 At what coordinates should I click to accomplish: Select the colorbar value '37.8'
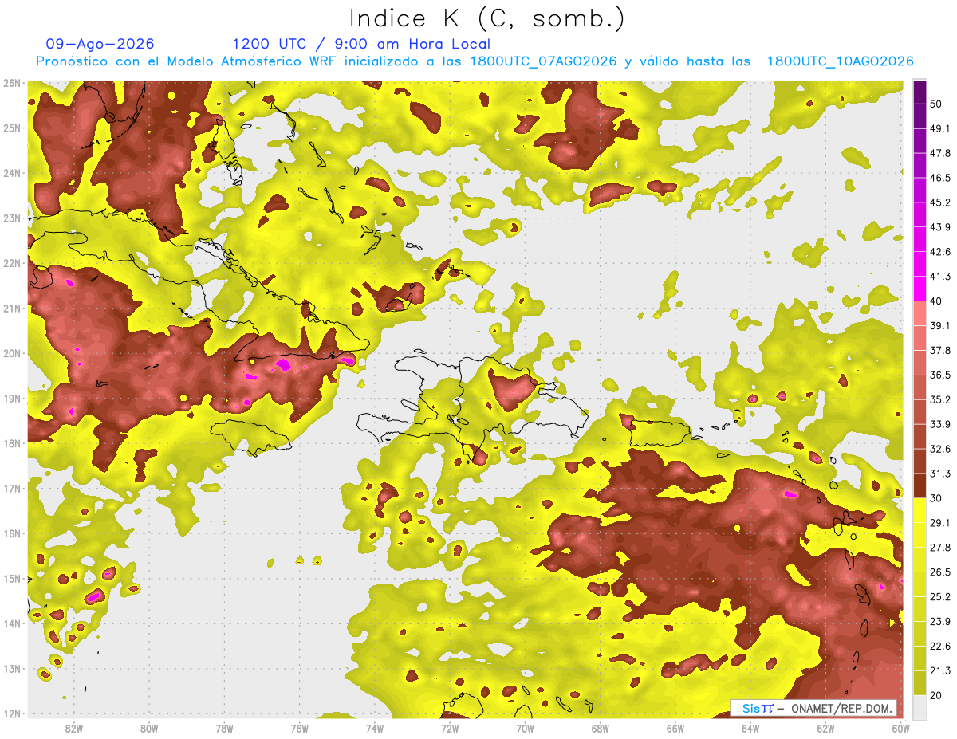pyautogui.click(x=940, y=351)
